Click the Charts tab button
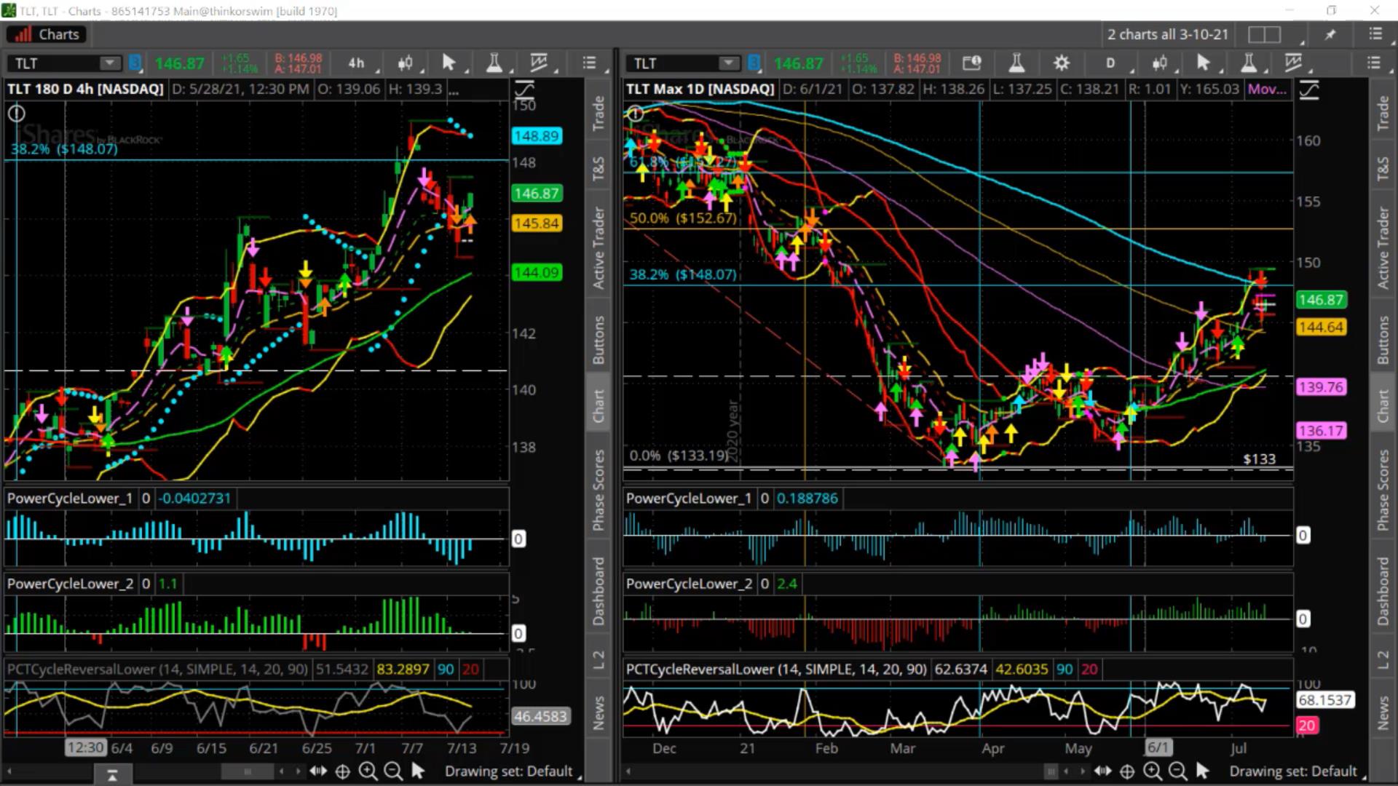This screenshot has height=786, width=1398. (x=47, y=34)
